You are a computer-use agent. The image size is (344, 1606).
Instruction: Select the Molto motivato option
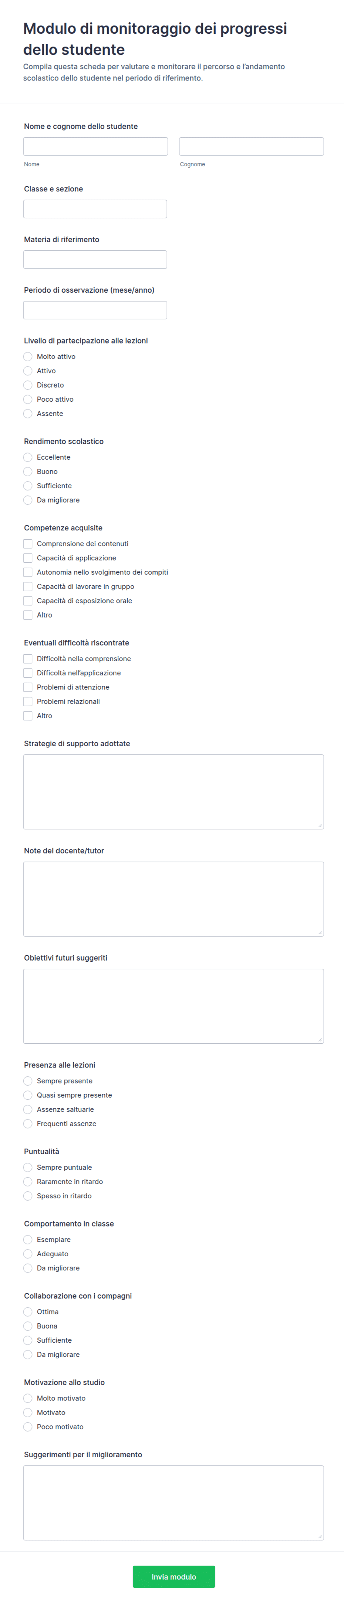[28, 1398]
